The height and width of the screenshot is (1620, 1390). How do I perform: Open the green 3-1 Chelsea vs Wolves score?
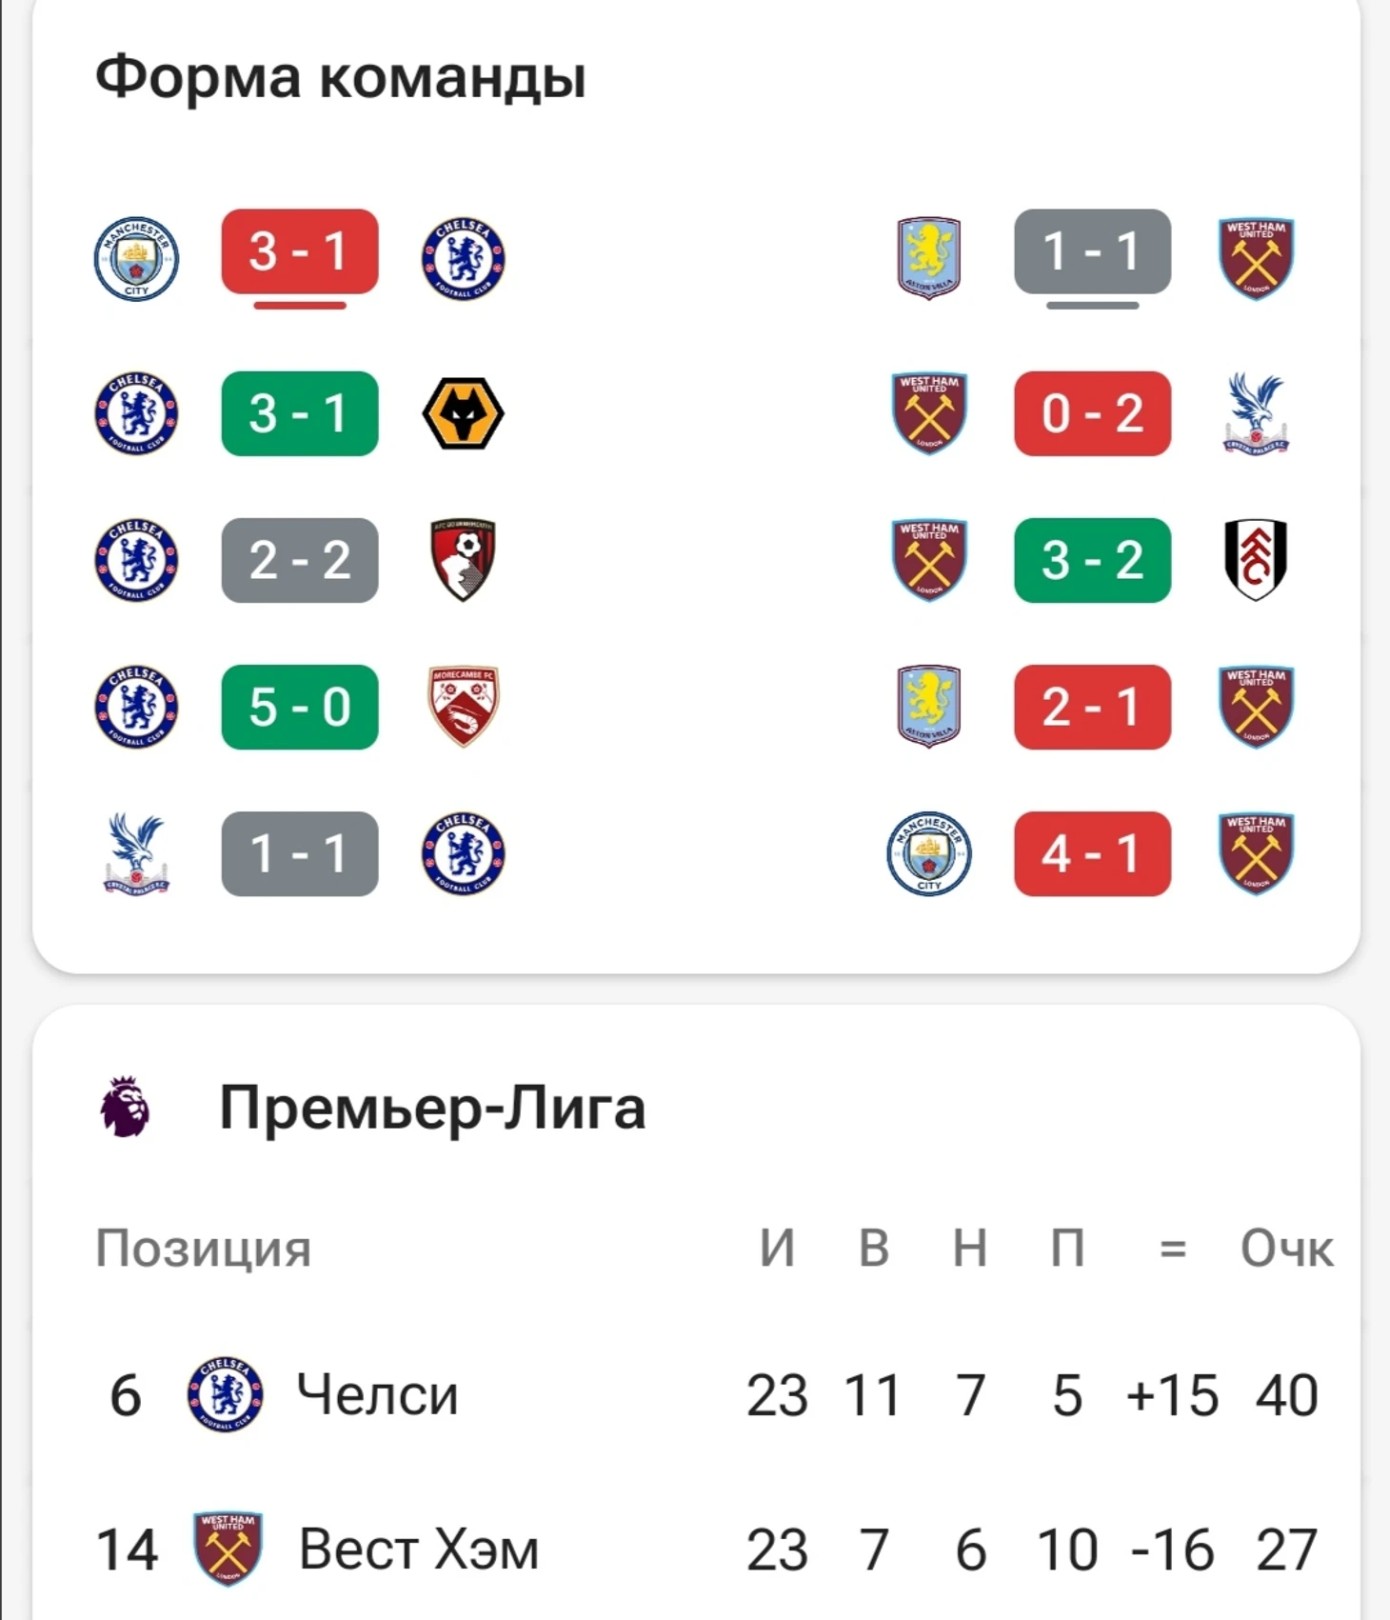(300, 413)
